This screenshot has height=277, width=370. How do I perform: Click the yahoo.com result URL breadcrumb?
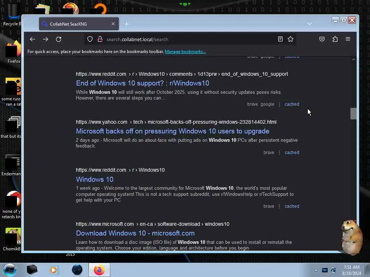pyautogui.click(x=176, y=122)
